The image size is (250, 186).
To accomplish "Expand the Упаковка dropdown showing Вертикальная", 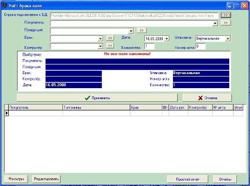I will [x=228, y=39].
